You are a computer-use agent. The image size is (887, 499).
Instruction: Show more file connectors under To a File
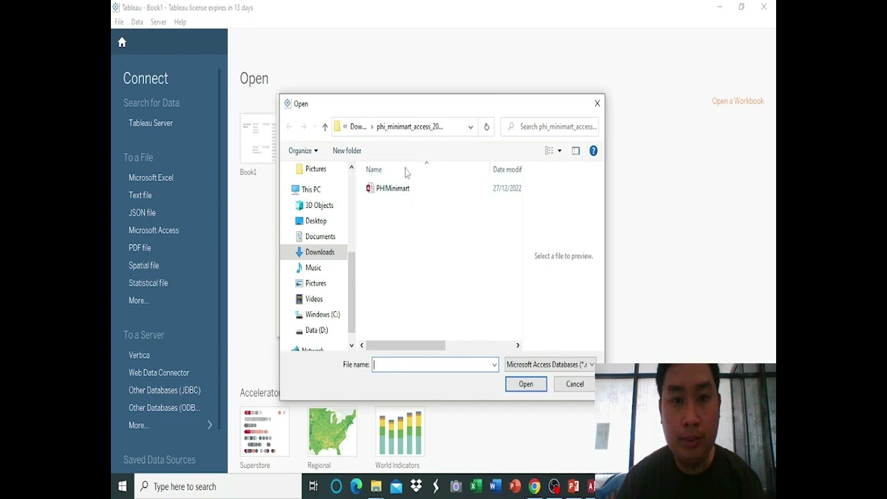pos(139,301)
